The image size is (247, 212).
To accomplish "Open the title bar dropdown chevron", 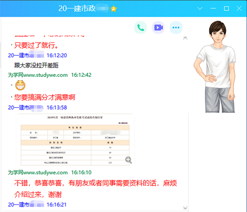I will [200, 9].
